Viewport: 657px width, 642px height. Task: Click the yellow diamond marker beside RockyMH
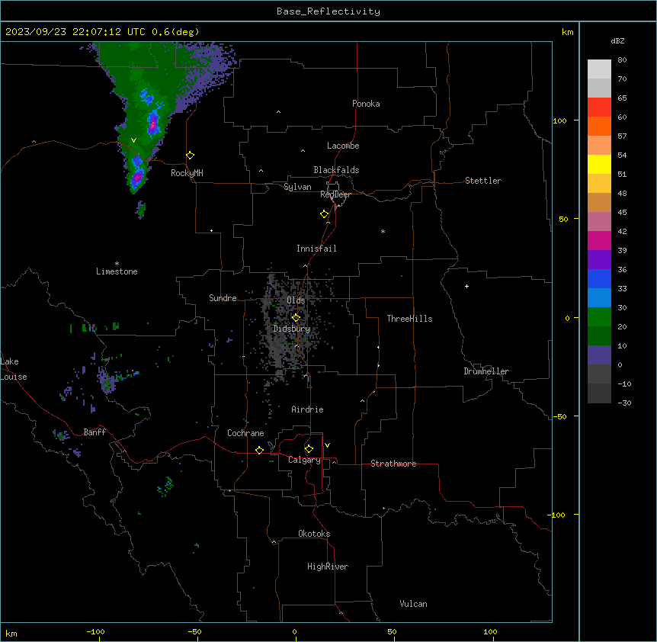point(191,156)
